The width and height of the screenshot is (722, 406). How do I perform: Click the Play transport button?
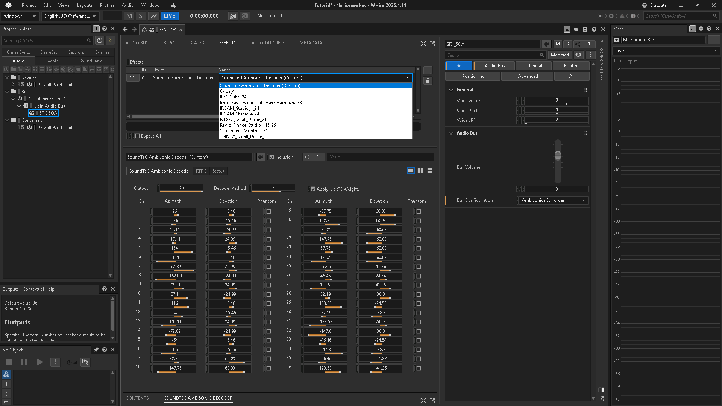(x=40, y=362)
